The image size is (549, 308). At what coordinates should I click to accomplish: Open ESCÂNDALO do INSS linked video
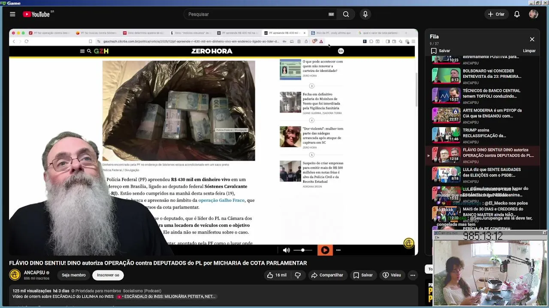tap(166, 296)
